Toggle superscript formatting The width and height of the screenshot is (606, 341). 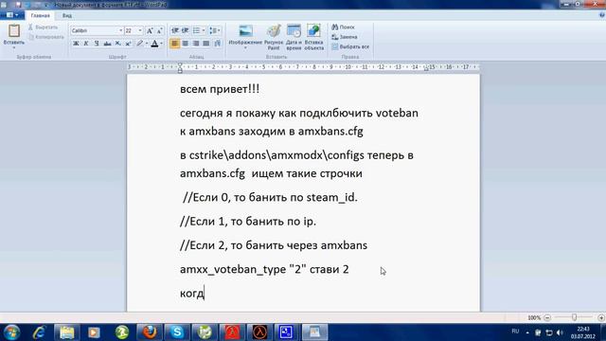128,44
